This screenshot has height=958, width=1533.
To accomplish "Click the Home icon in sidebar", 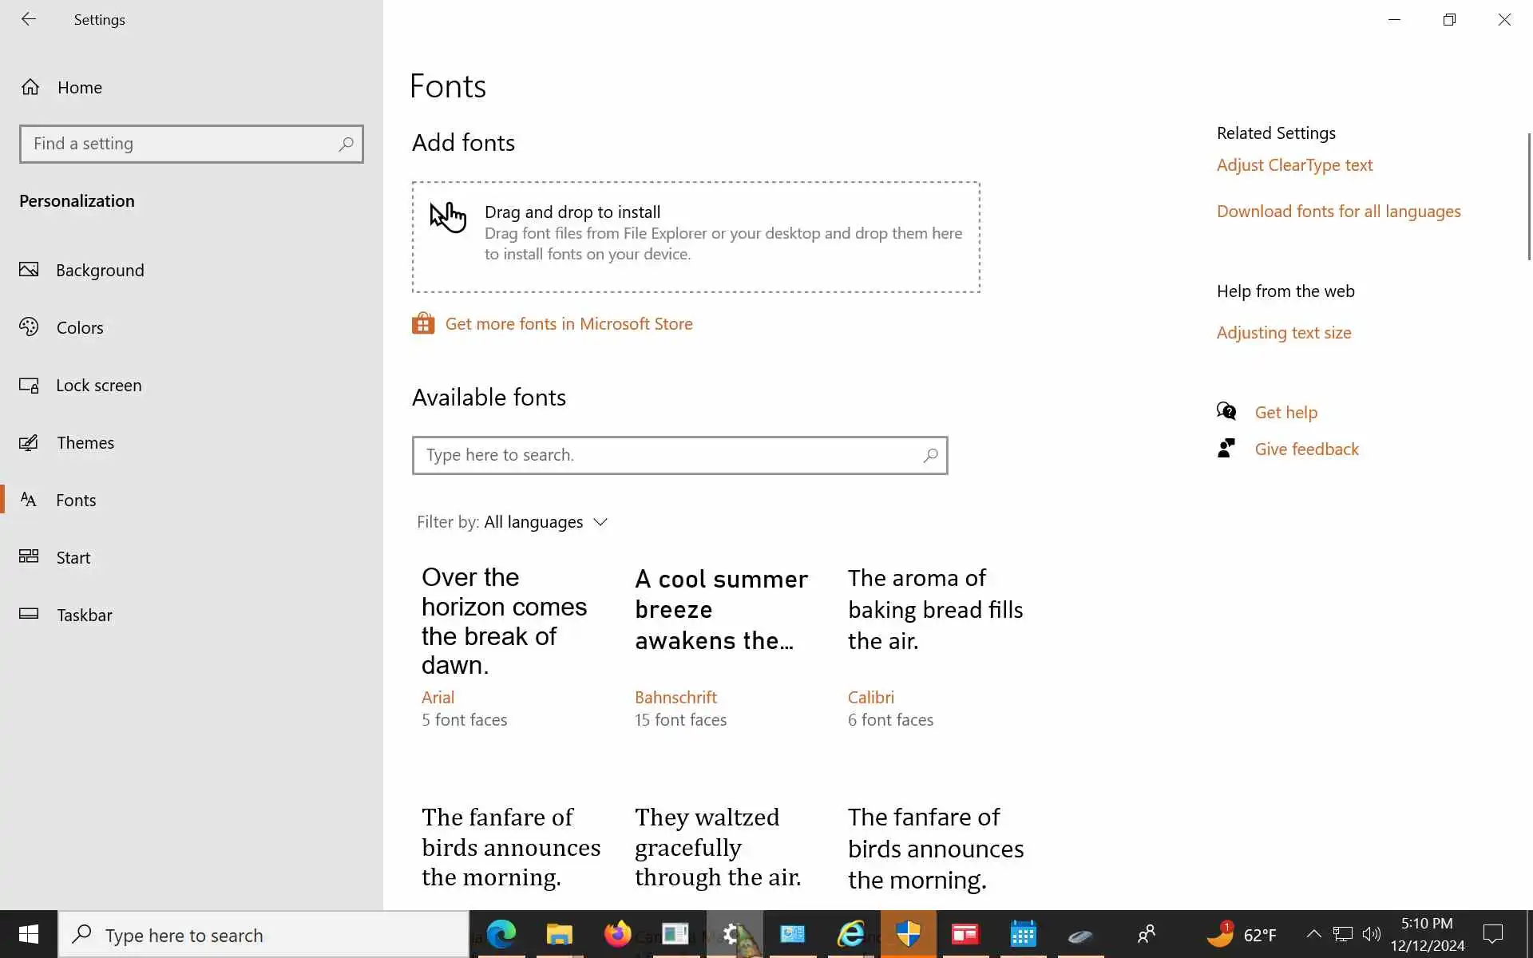I will pyautogui.click(x=30, y=87).
